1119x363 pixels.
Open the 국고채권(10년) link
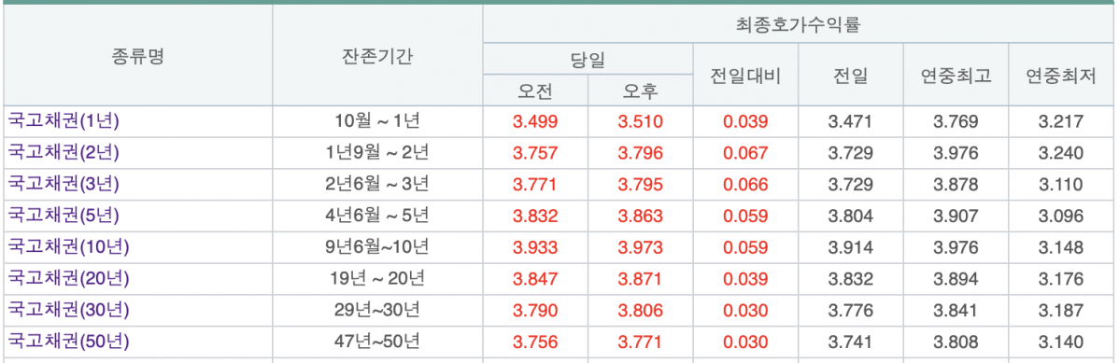click(68, 247)
